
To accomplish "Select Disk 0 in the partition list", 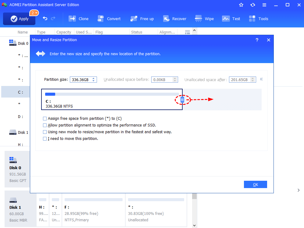I will pos(19,43).
